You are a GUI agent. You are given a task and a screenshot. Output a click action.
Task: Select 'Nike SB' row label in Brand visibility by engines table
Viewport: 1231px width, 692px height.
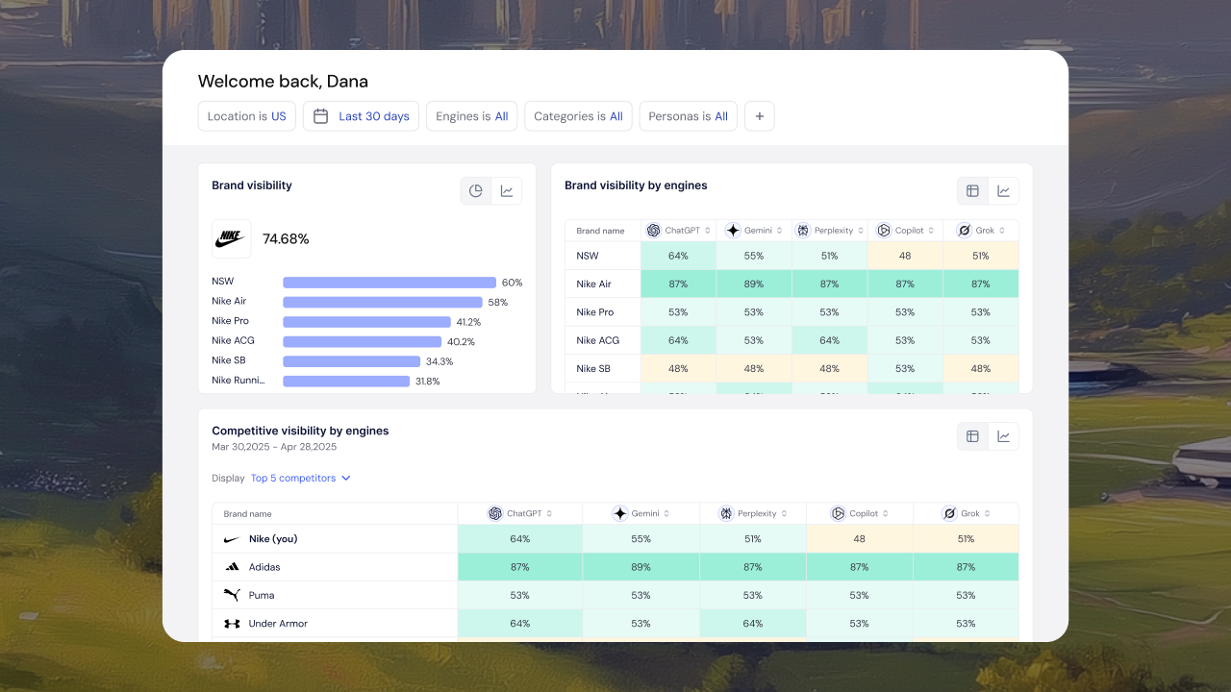pos(593,368)
